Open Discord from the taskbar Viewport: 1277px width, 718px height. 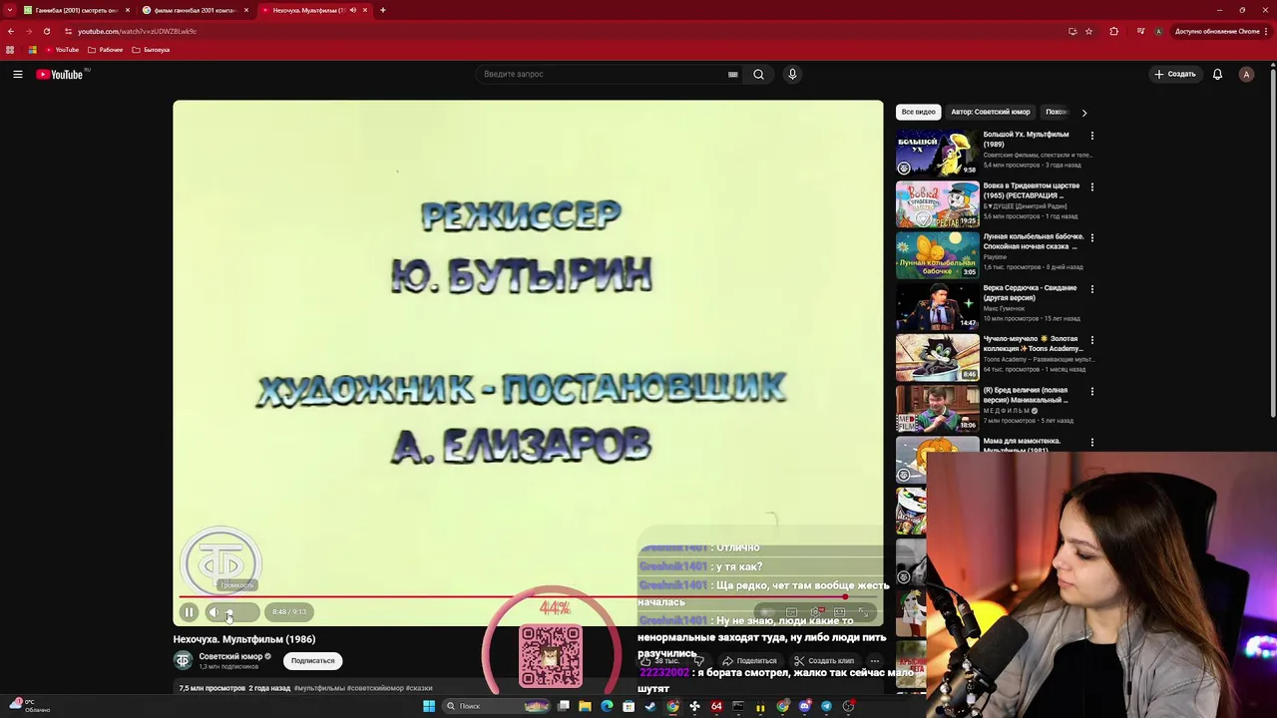coord(804,706)
